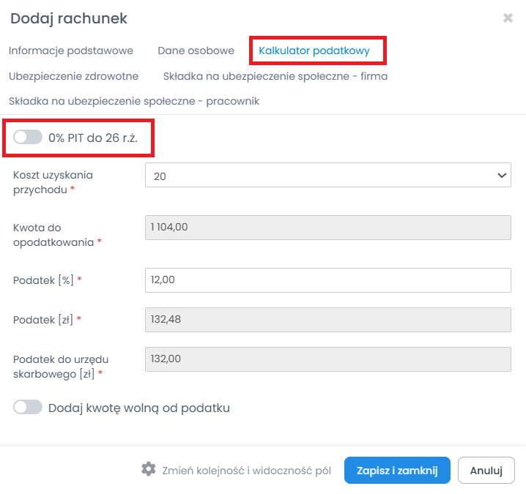526x494 pixels.
Task: Close the Dodaj rachunek dialog with X
Action: (x=508, y=18)
